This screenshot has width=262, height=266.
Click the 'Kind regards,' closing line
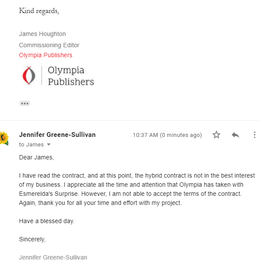coord(39,11)
